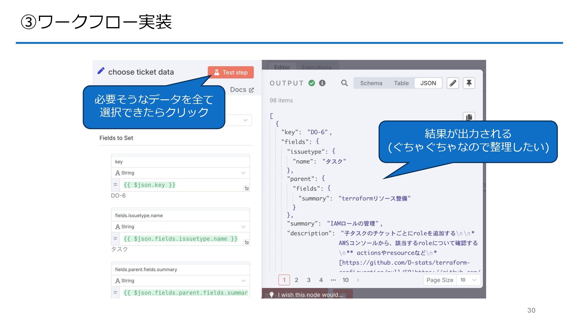Image resolution: width=579 pixels, height=325 pixels.
Task: Click the pagination ellipsis
Action: (333, 280)
